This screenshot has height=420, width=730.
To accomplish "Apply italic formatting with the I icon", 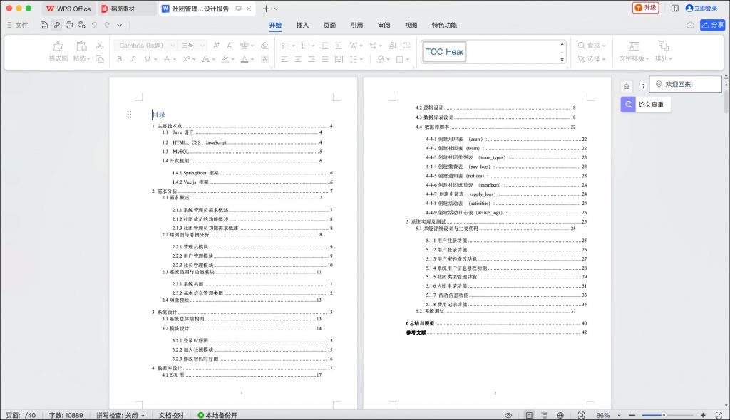I will coord(133,59).
